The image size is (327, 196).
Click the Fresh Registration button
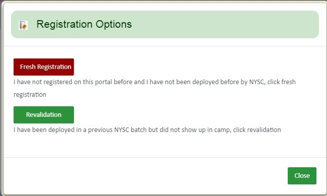point(44,67)
